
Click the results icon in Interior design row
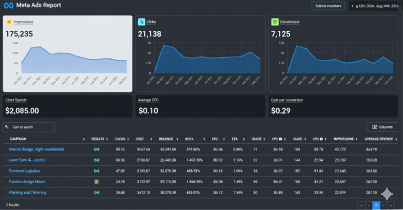(x=96, y=149)
